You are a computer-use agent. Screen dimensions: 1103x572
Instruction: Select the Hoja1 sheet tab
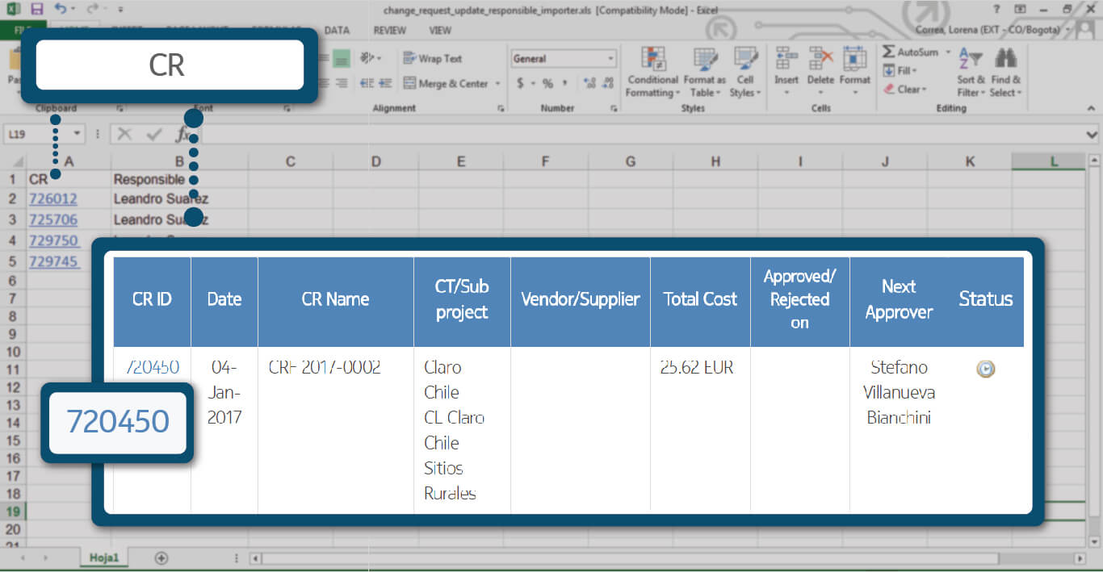point(104,557)
